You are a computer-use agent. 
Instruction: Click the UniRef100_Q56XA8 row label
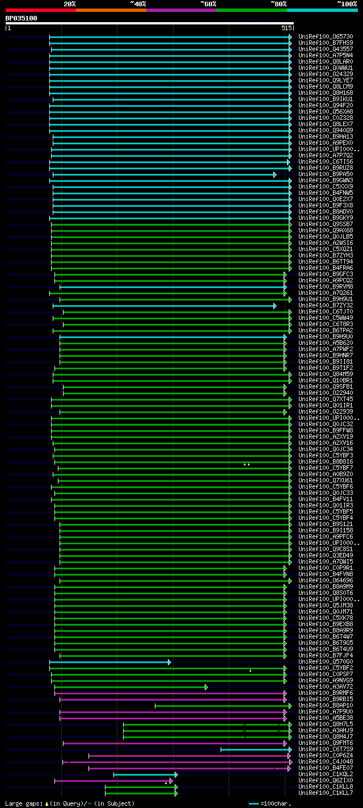click(326, 112)
